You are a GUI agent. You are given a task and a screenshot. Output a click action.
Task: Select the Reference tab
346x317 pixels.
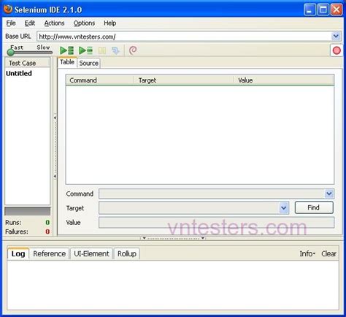coord(50,253)
